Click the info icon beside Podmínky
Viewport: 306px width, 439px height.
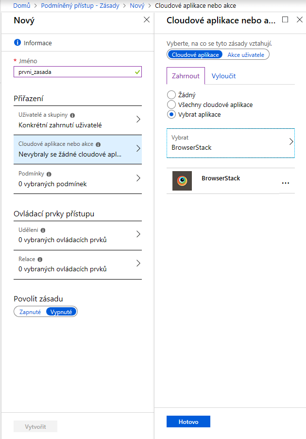point(49,174)
